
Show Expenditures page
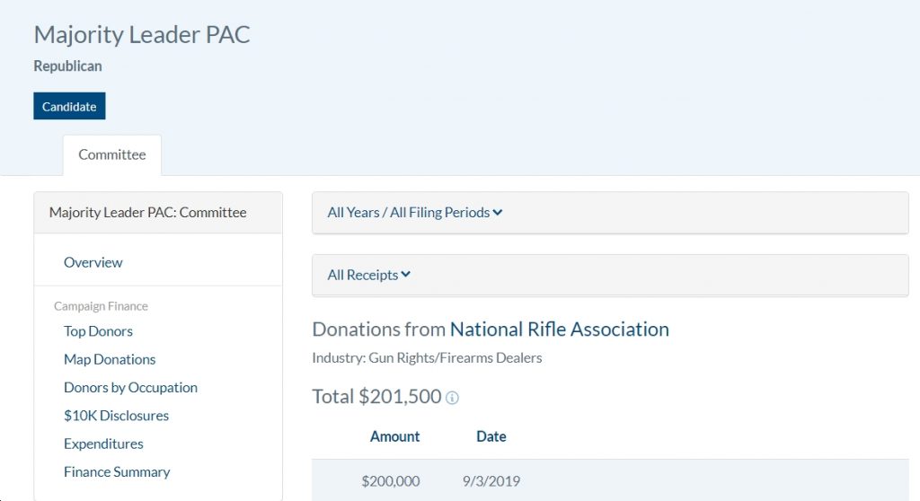click(103, 444)
